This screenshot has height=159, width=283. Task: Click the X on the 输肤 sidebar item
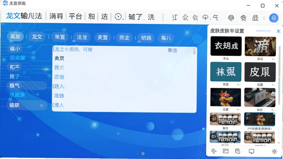click(x=41, y=105)
